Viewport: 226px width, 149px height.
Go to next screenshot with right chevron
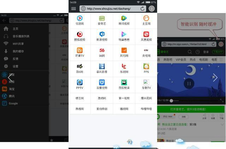coord(215,78)
